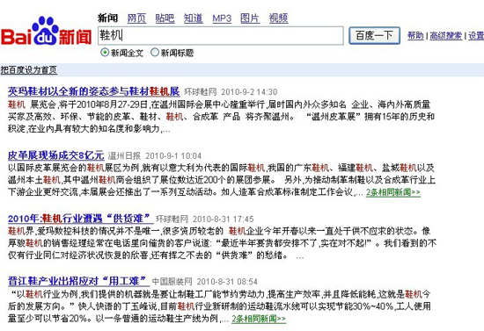The width and height of the screenshot is (484, 331).
Task: Open the 知道 tab
Action: [x=194, y=18]
